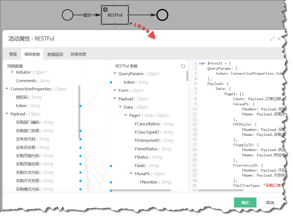
Task: Collapse the QueryParams object node
Action: (115, 74)
